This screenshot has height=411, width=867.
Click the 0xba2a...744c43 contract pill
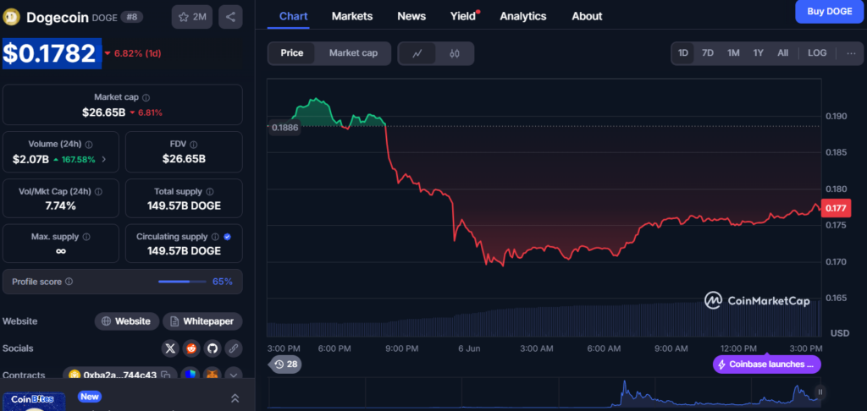coord(119,375)
